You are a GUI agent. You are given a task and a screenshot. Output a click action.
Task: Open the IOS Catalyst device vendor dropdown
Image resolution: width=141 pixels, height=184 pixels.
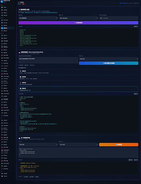pyautogui.click(x=78, y=18)
